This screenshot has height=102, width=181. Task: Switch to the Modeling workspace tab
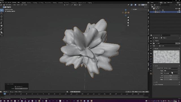29,3
